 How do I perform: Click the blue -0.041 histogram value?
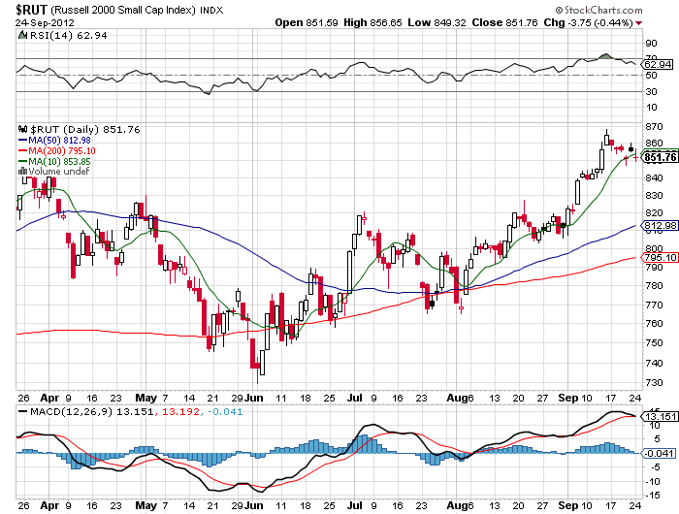click(225, 411)
